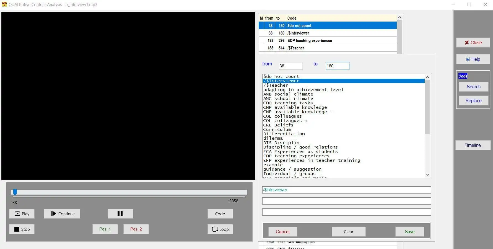Click the /$Interviewer code text field
The image size is (493, 249).
click(346, 190)
